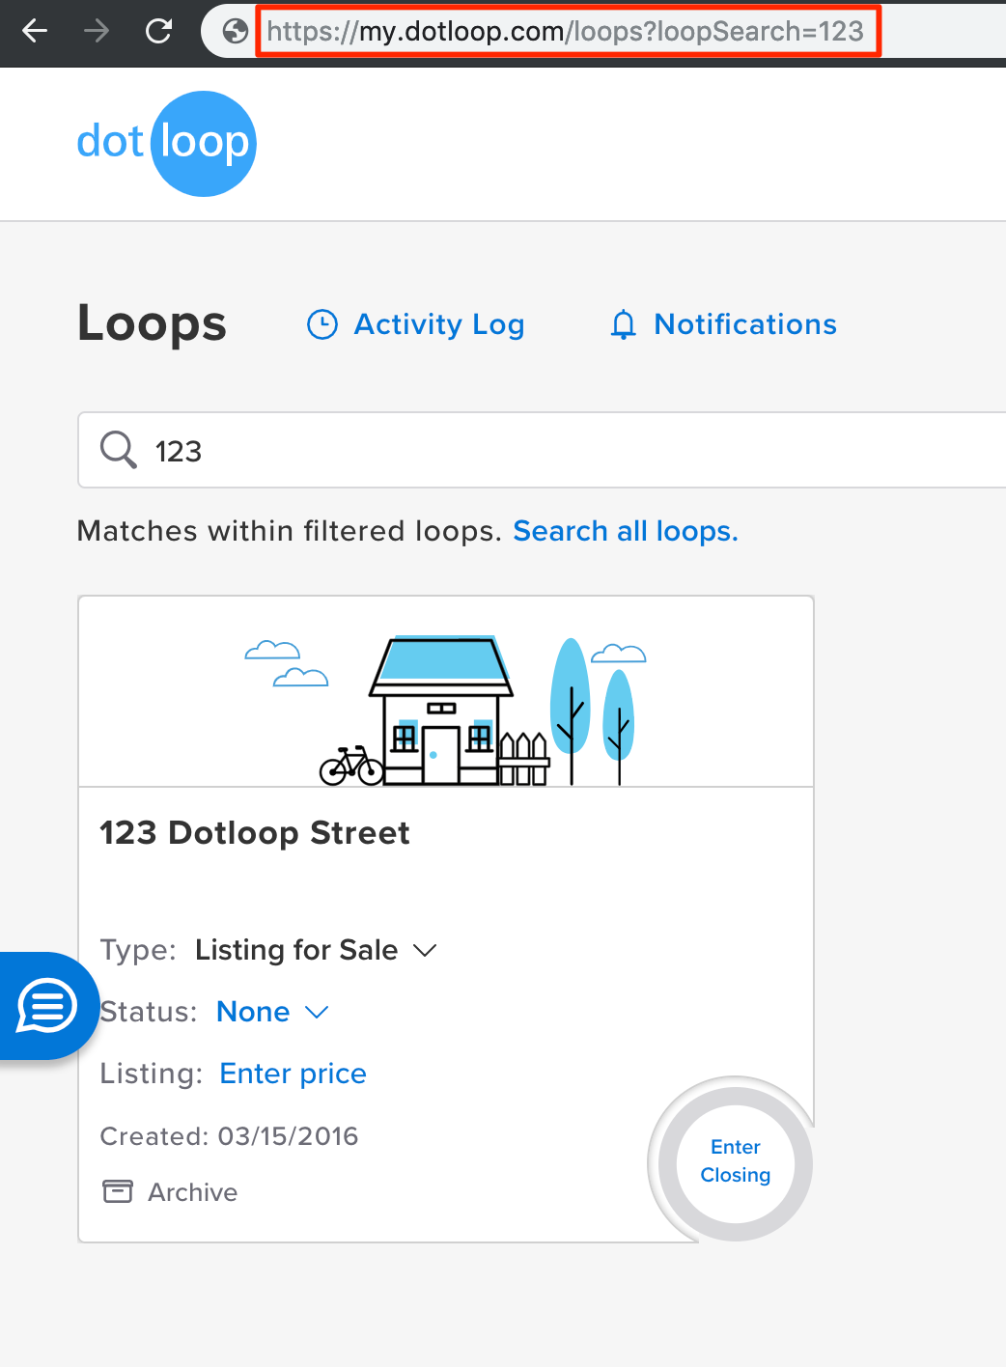Click the globe site info icon
The image size is (1006, 1367).
235,32
